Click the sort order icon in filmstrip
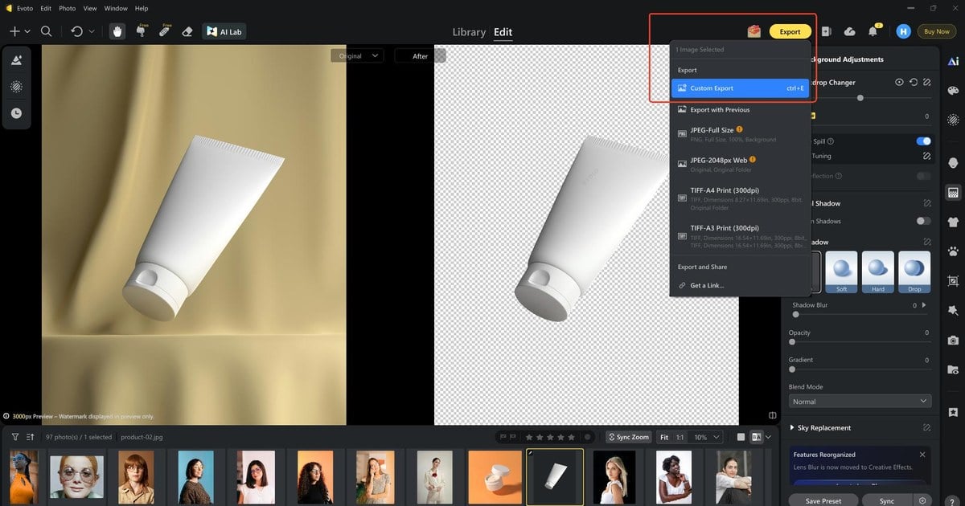 (30, 437)
